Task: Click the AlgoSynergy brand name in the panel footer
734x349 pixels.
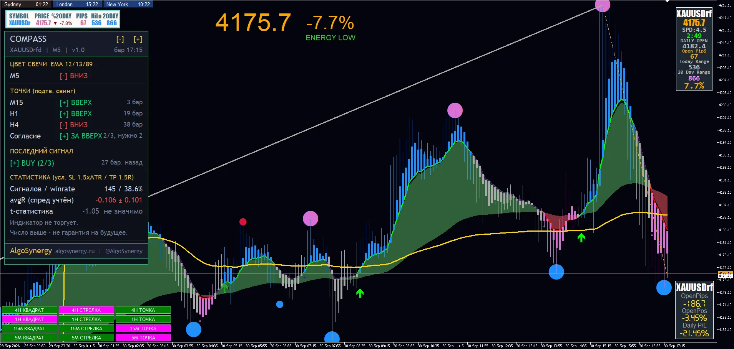Action: pos(31,251)
